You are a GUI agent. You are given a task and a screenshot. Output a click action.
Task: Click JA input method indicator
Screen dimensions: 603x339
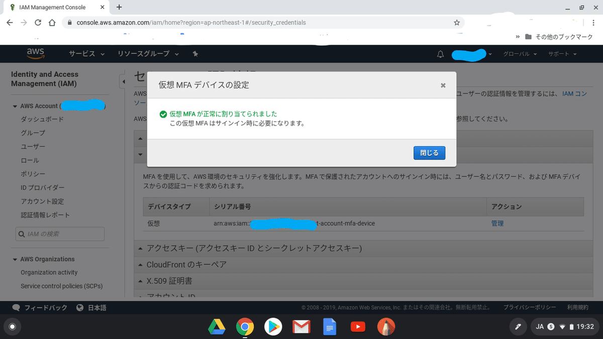(540, 327)
